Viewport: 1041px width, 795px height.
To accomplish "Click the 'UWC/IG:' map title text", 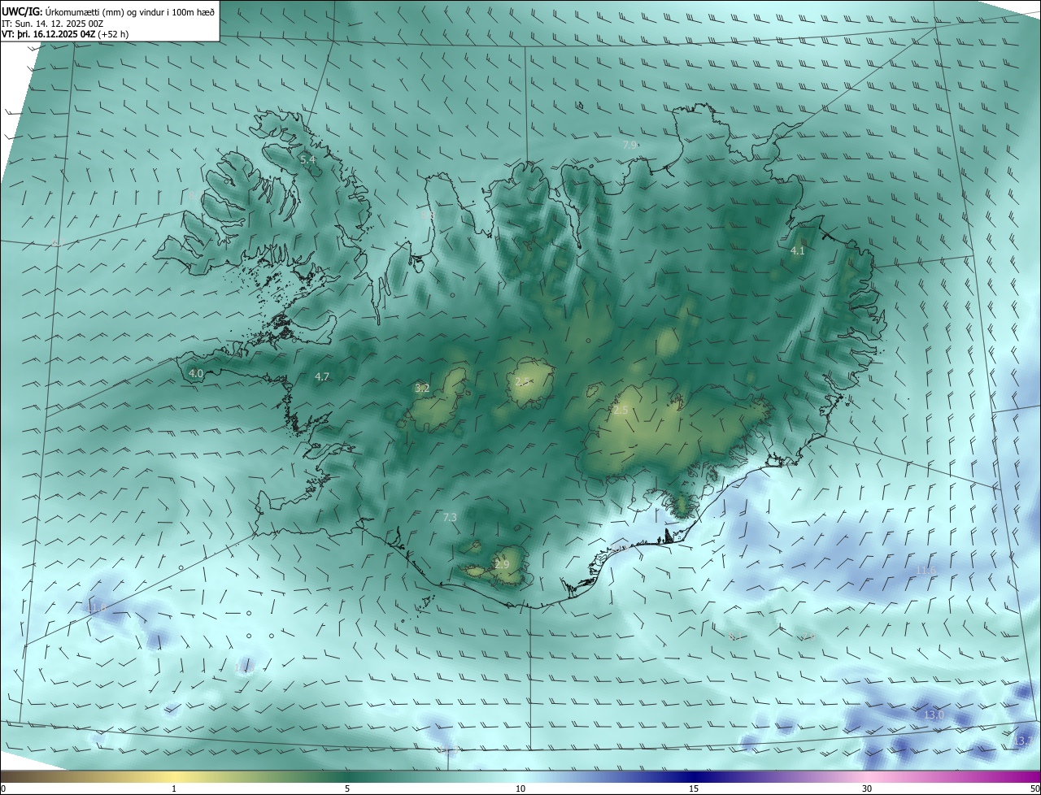I will pyautogui.click(x=22, y=11).
